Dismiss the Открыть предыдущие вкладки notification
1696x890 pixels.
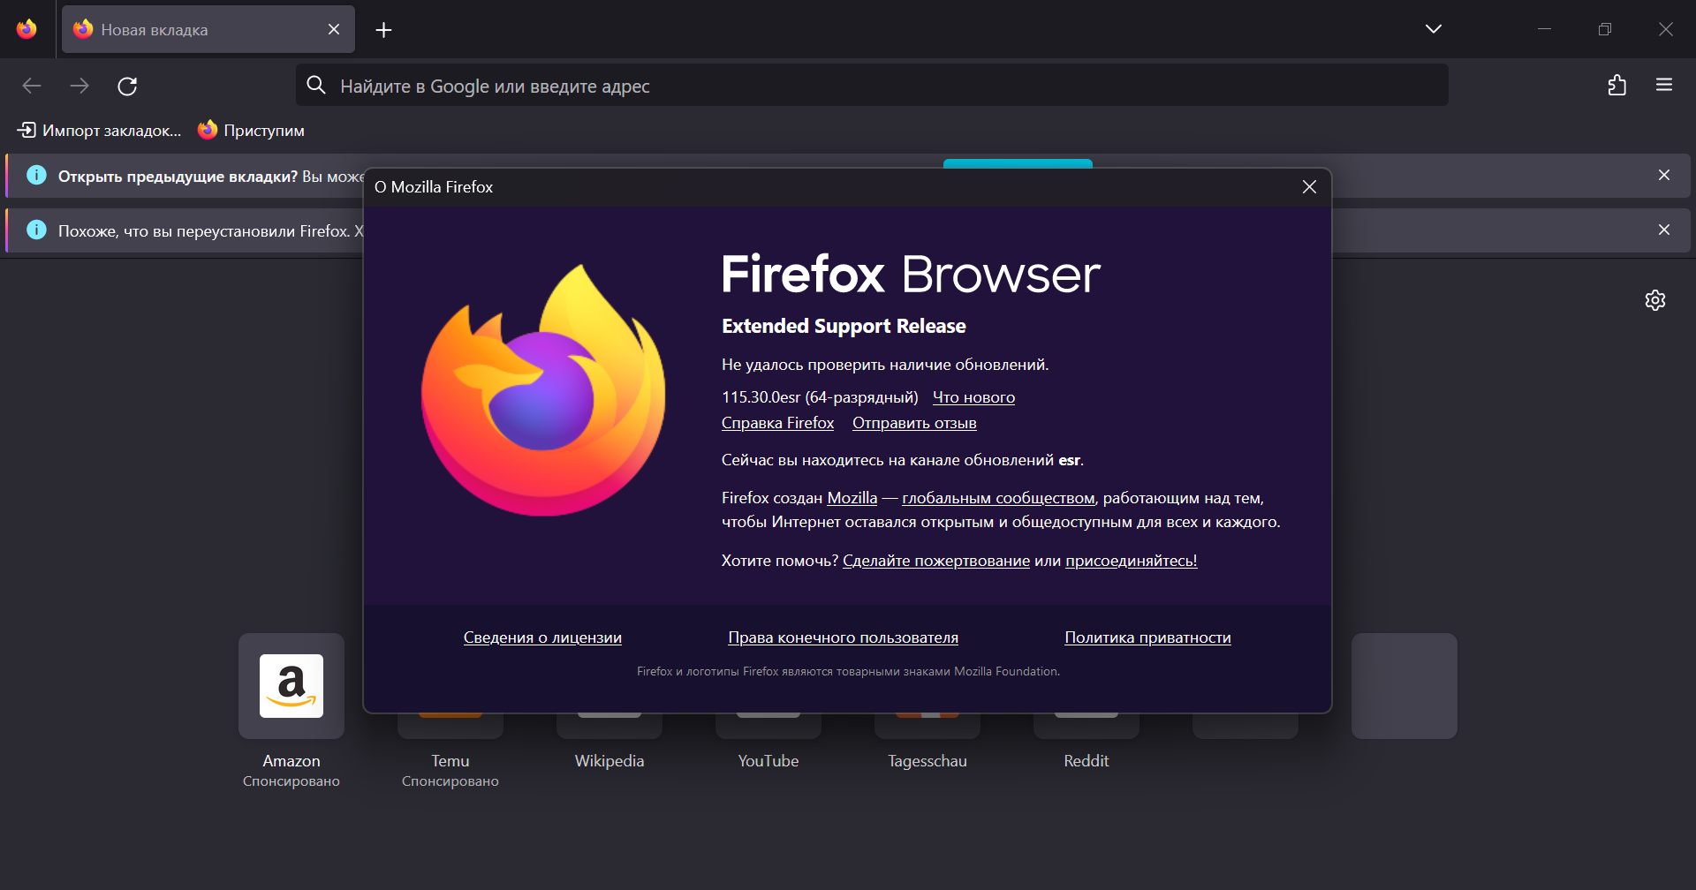click(1664, 175)
